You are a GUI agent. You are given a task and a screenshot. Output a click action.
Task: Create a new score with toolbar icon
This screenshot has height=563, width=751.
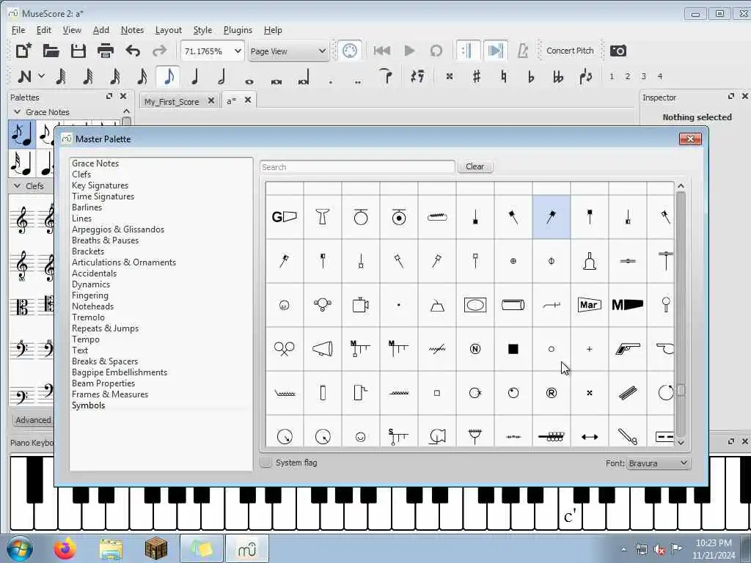click(x=23, y=51)
